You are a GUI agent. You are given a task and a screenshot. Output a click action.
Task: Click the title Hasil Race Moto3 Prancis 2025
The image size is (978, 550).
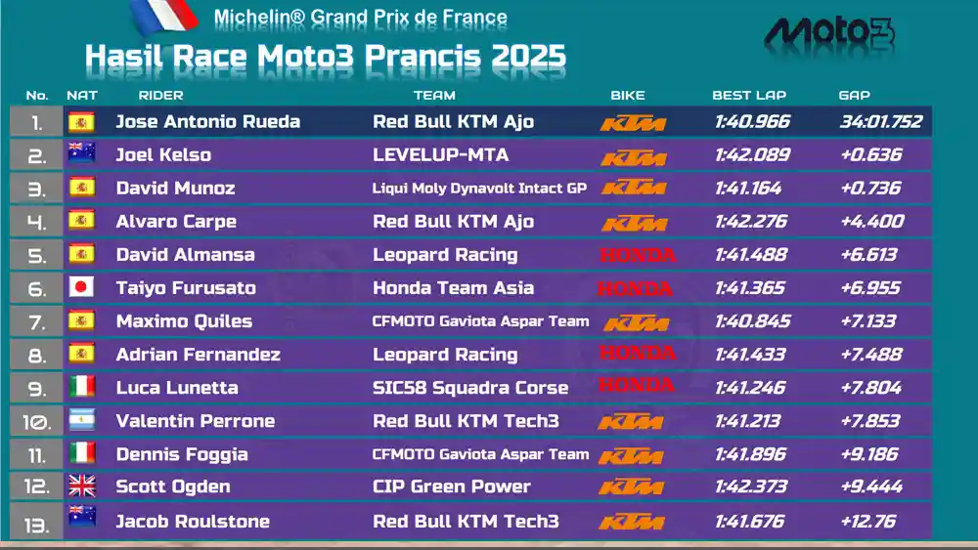tap(326, 56)
